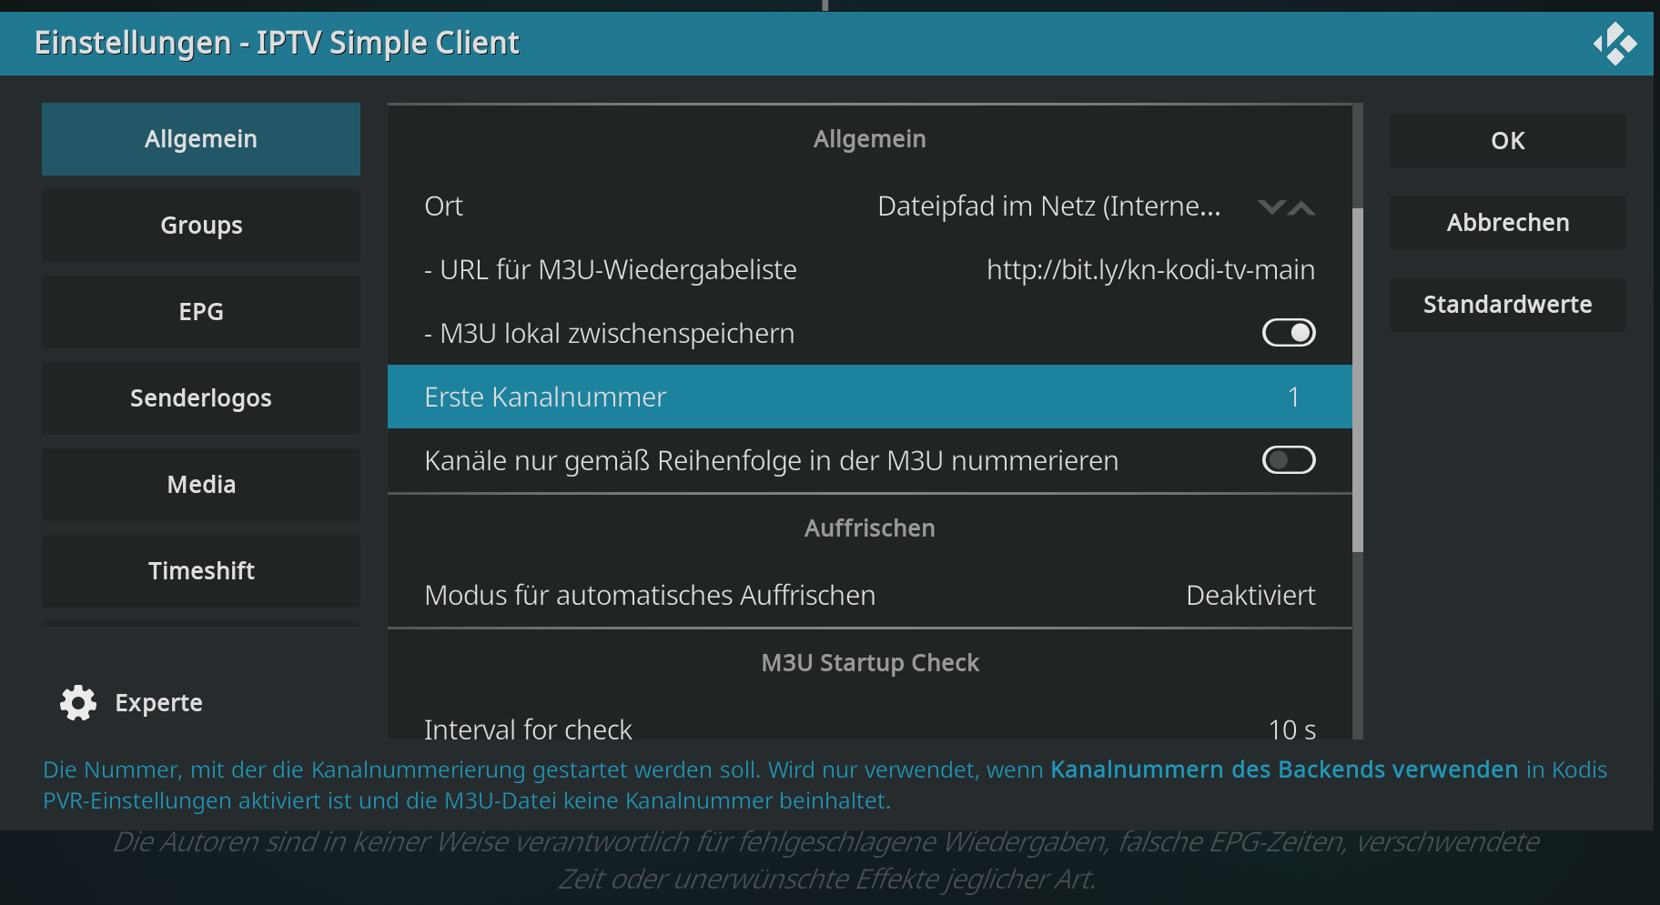
Task: Edit the URL für M3U-Wiedergabeliste field
Action: (x=870, y=270)
